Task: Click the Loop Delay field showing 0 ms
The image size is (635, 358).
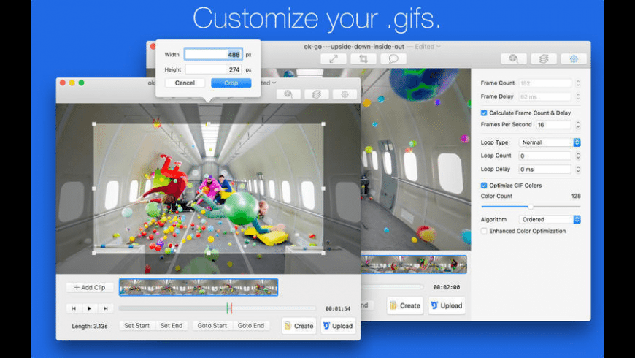Action: pos(545,169)
